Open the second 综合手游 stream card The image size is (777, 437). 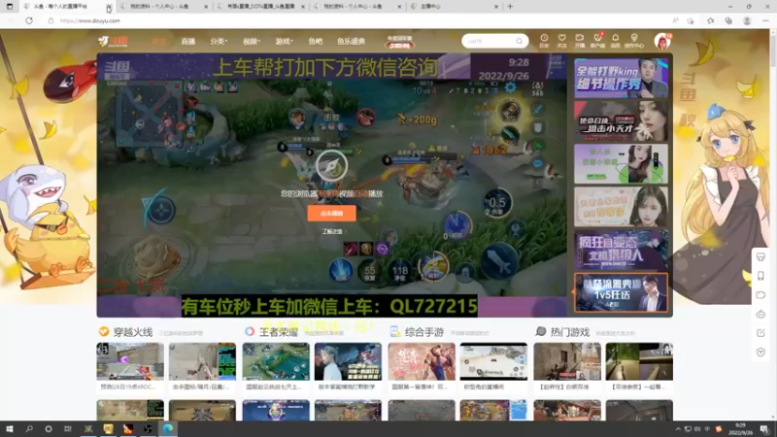pos(493,366)
